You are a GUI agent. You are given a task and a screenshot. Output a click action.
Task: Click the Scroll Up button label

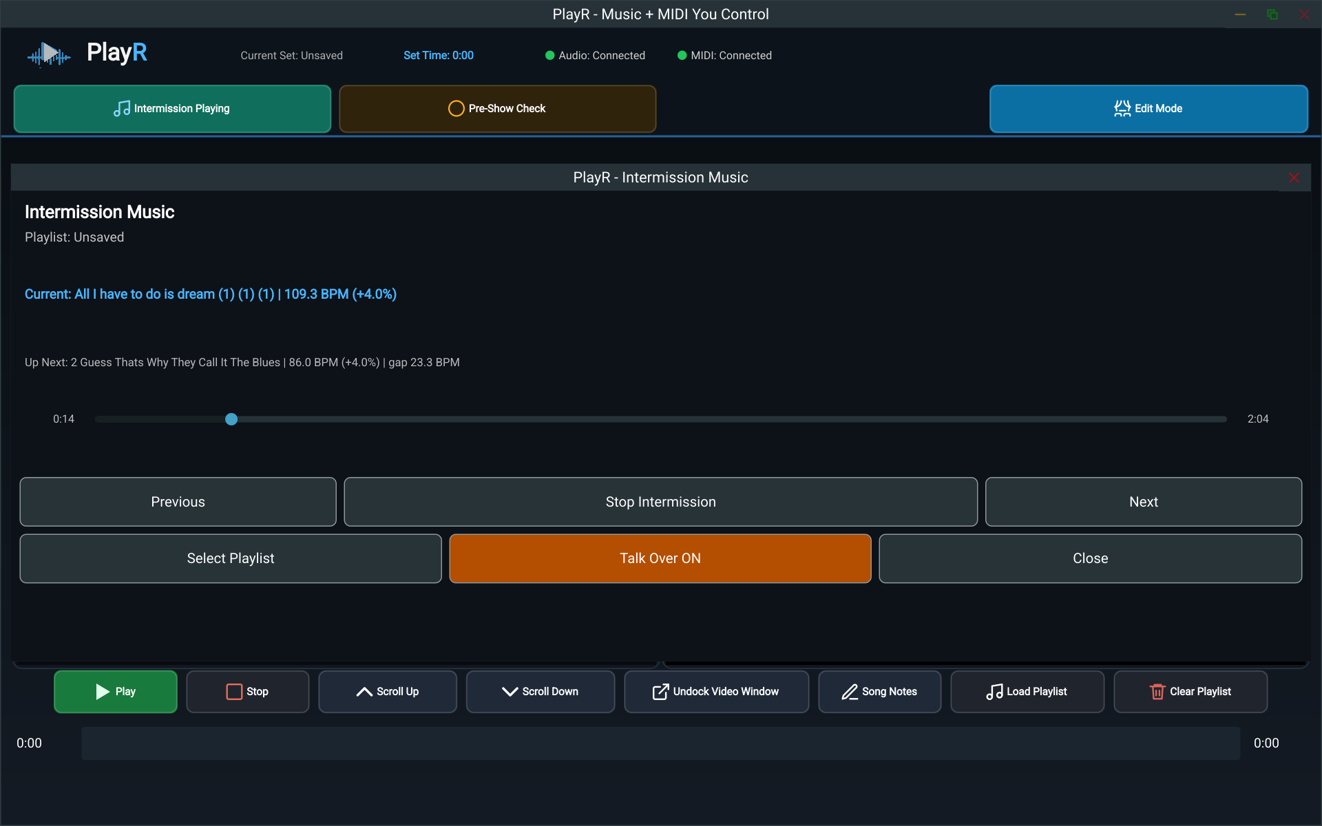397,692
